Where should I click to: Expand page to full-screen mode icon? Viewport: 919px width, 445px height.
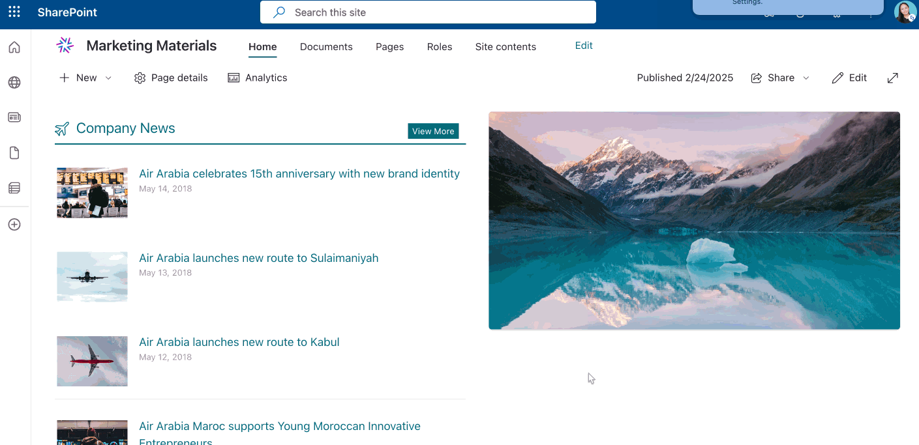[893, 78]
